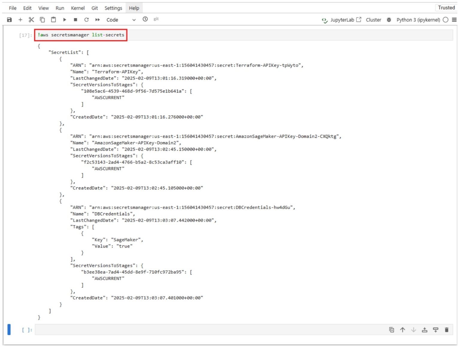Toggle the Trusted notebook status

446,7
